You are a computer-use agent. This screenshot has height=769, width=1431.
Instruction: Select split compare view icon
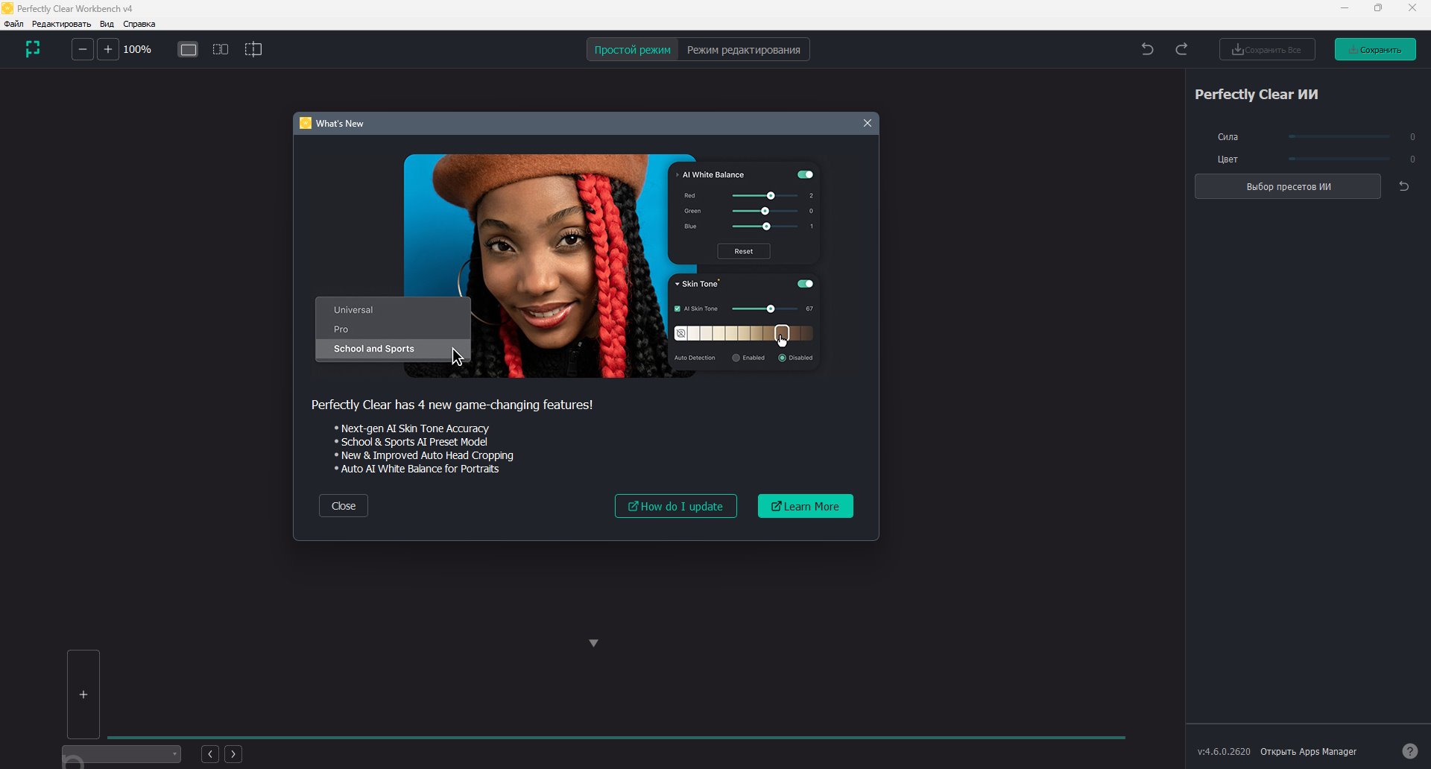pyautogui.click(x=253, y=49)
